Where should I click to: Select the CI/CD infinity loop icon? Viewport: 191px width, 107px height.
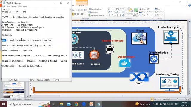pyautogui.click(x=139, y=77)
